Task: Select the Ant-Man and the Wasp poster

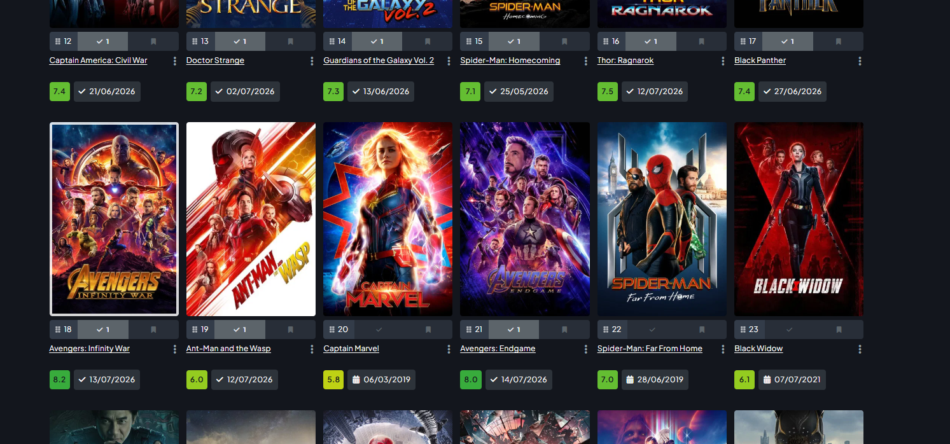Action: (251, 219)
